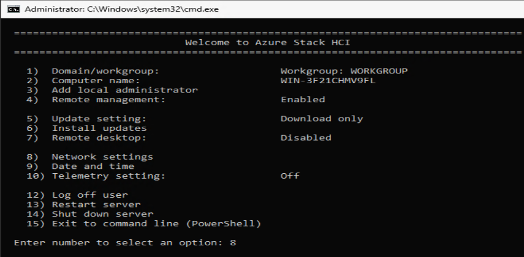Select Add local administrator option
Image resolution: width=524 pixels, height=257 pixels.
(x=124, y=90)
